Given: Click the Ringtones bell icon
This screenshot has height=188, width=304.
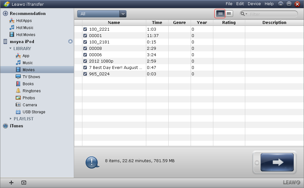Looking at the screenshot, I should pos(18,91).
